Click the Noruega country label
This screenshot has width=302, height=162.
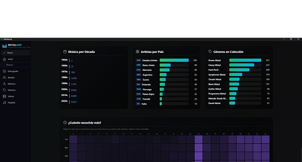pyautogui.click(x=147, y=90)
